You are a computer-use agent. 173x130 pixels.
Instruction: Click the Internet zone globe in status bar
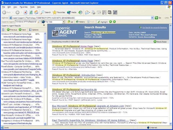click(x=148, y=128)
